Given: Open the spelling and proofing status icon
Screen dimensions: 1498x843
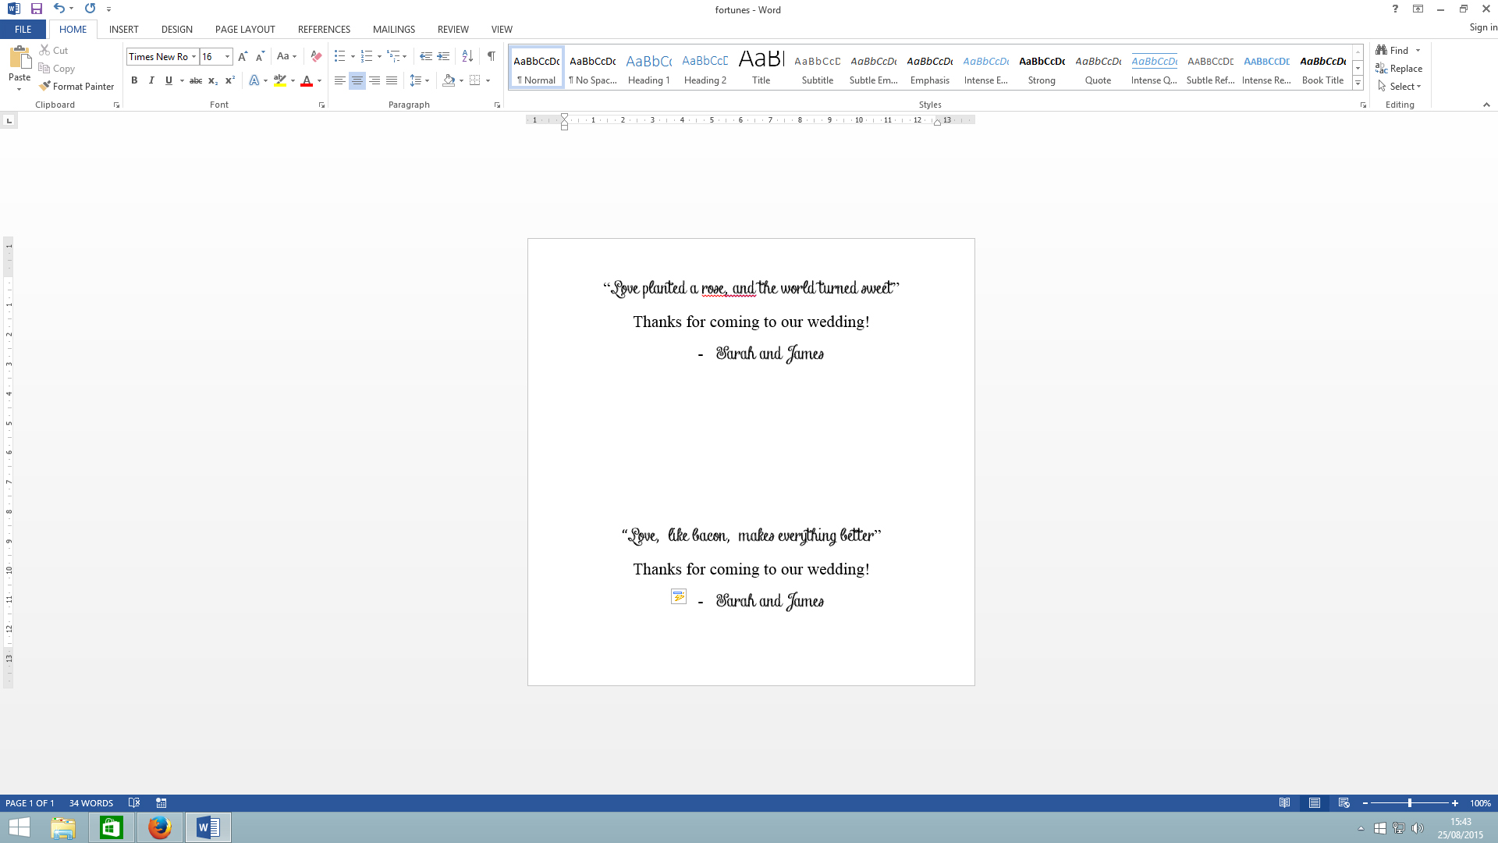Looking at the screenshot, I should 134,802.
